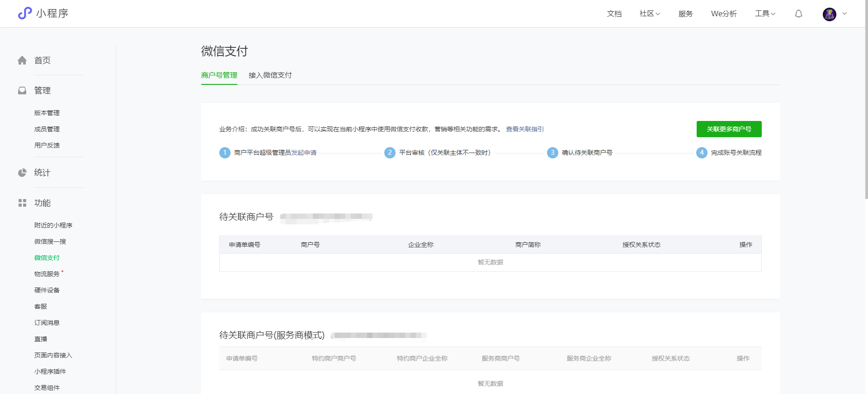Click 发起申请 link in step 1

point(304,153)
